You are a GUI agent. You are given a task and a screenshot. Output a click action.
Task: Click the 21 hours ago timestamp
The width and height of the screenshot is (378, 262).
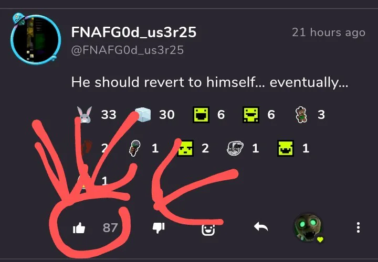click(329, 32)
